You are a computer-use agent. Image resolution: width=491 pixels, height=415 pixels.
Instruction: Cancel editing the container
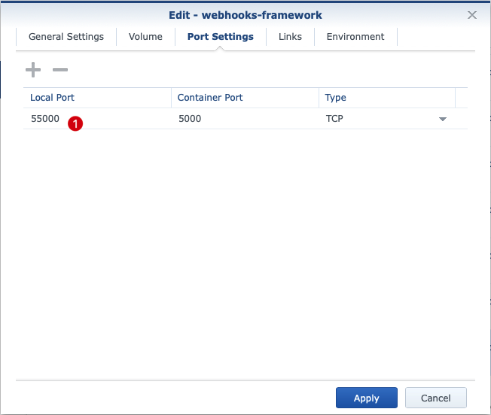(436, 398)
